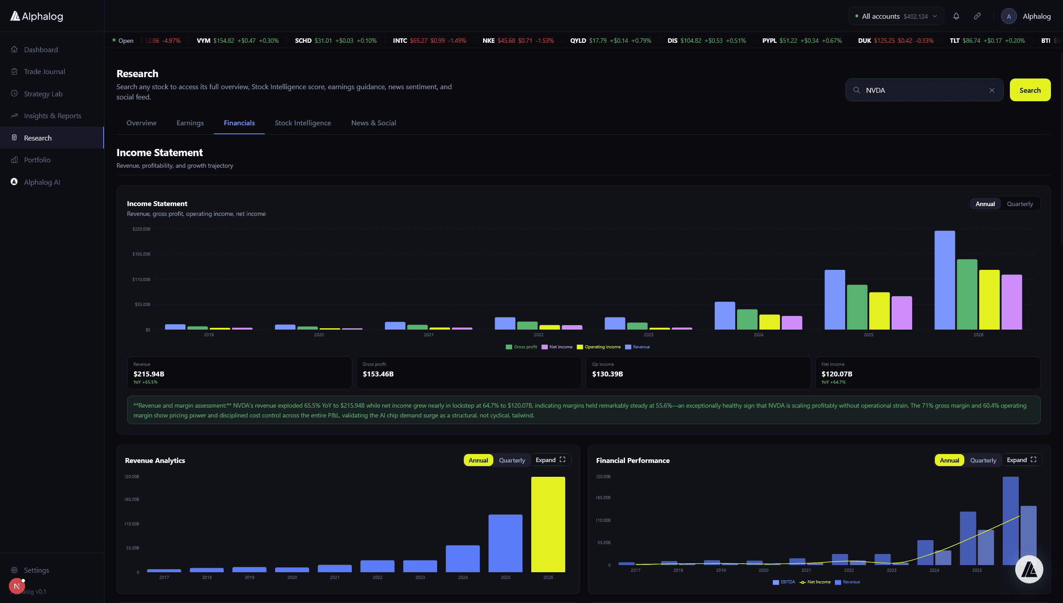Viewport: 1063px width, 603px height.
Task: Click the Revenue $215.94B stat card
Action: pyautogui.click(x=239, y=373)
